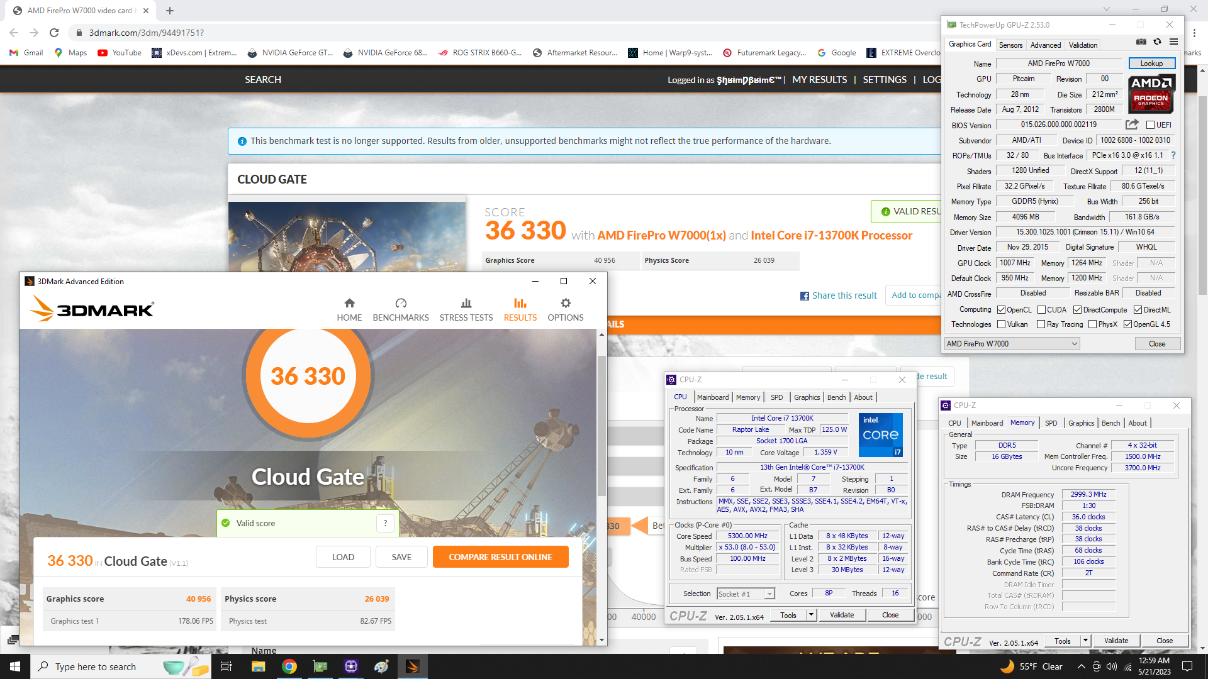Click Windows Start button
This screenshot has height=679, width=1208.
tap(15, 666)
